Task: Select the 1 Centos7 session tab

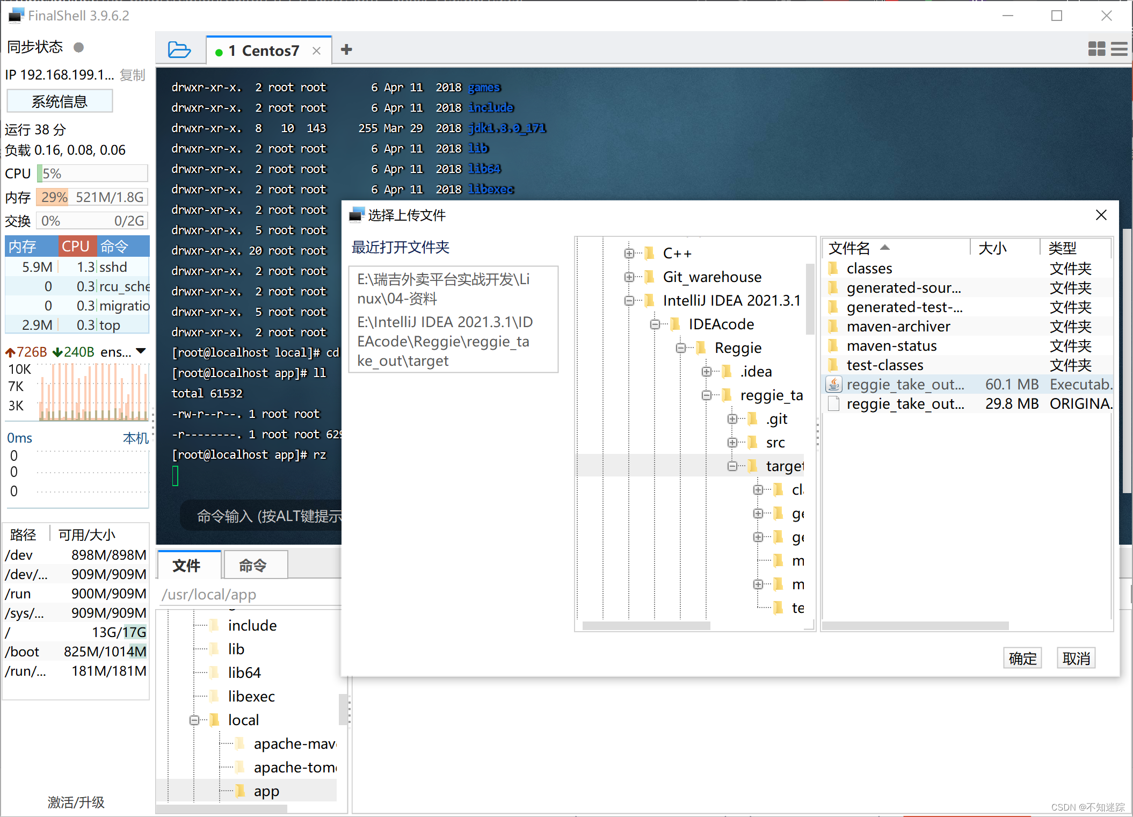Action: pos(264,50)
